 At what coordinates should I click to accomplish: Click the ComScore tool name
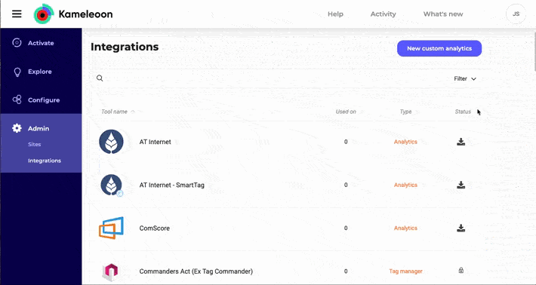(154, 228)
